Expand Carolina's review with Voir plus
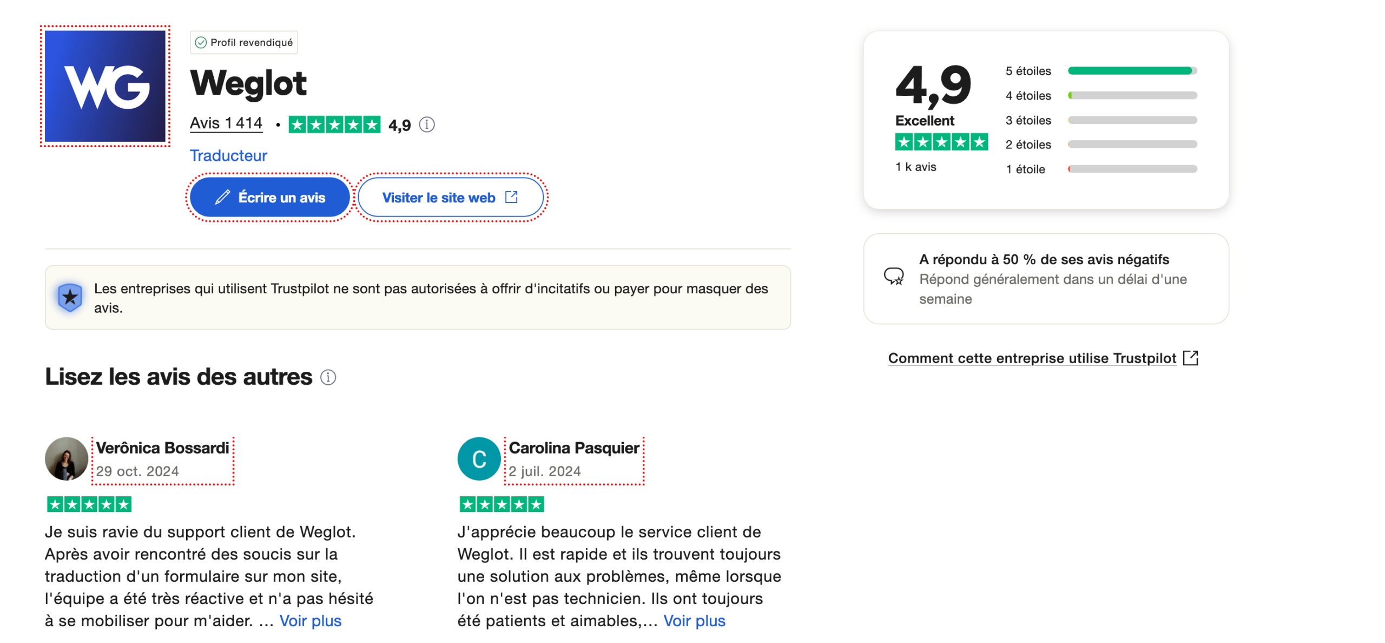1385x643 pixels. 695,621
